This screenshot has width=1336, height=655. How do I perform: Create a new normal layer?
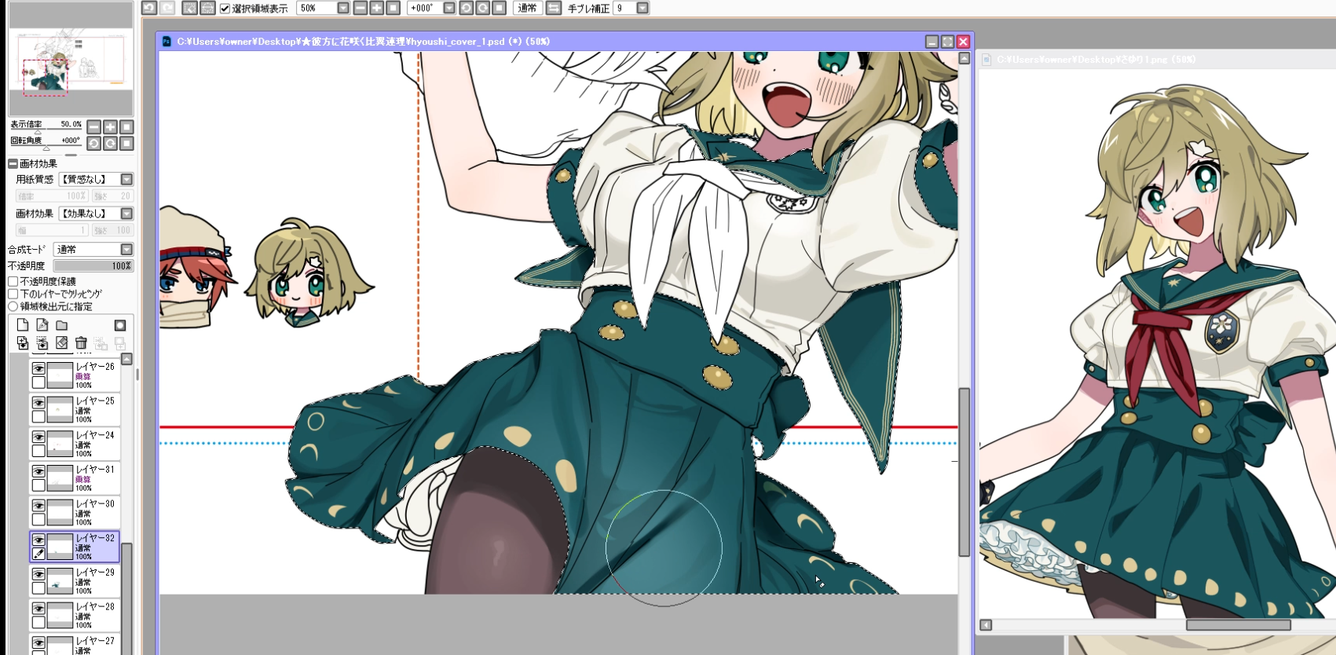tap(22, 325)
